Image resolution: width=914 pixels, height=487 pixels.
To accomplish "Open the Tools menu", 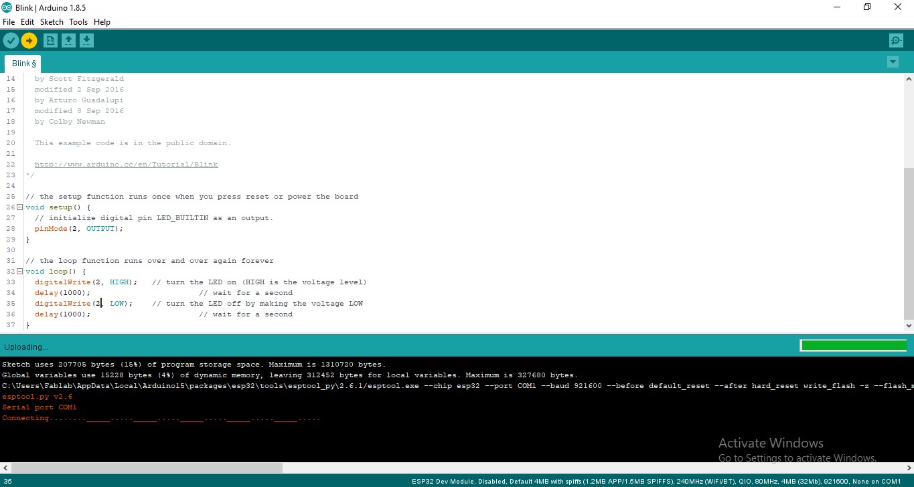I will [78, 22].
